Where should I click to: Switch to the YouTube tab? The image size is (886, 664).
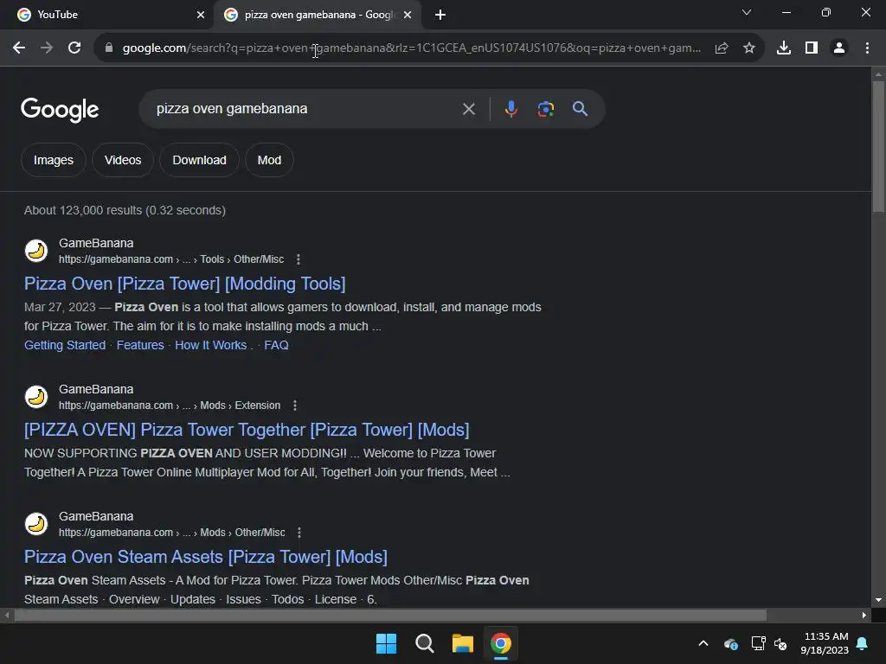click(x=107, y=15)
